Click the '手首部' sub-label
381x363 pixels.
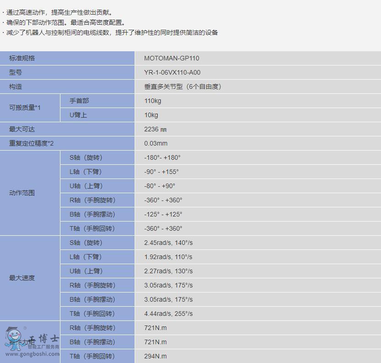(79, 101)
